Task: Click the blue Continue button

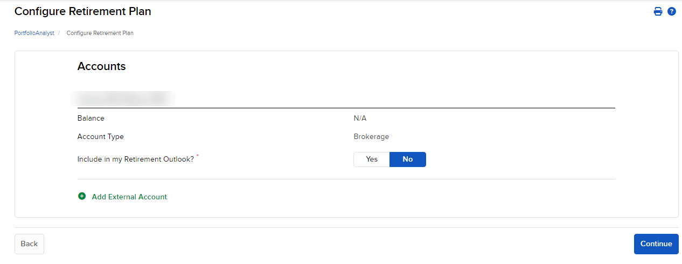Action: (656, 244)
